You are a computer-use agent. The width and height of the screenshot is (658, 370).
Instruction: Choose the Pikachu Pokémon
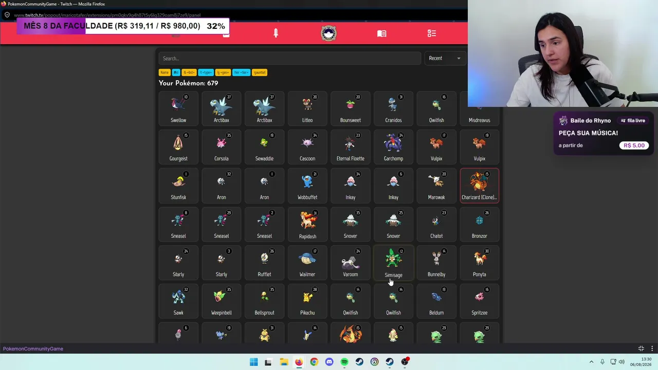coord(307,302)
